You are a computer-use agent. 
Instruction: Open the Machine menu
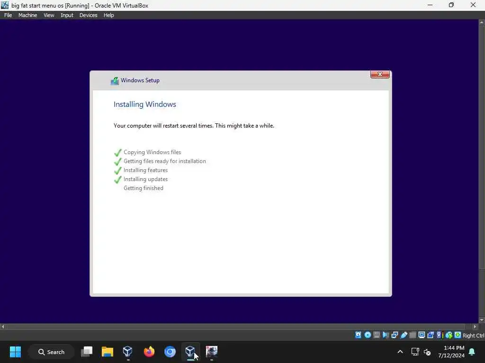click(x=28, y=15)
